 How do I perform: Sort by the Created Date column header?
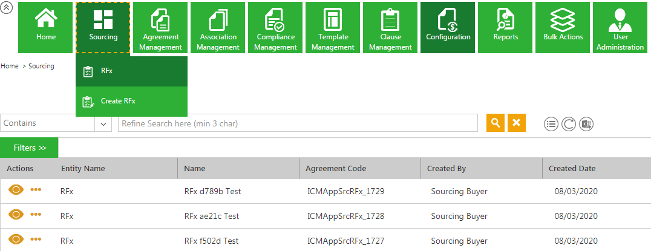(x=572, y=169)
